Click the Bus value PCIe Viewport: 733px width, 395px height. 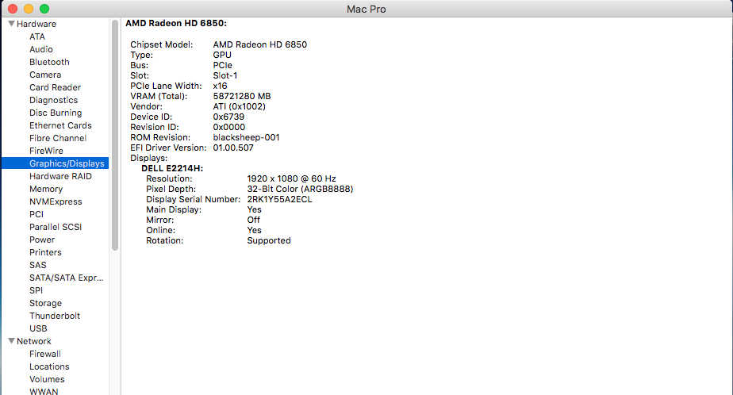(222, 65)
